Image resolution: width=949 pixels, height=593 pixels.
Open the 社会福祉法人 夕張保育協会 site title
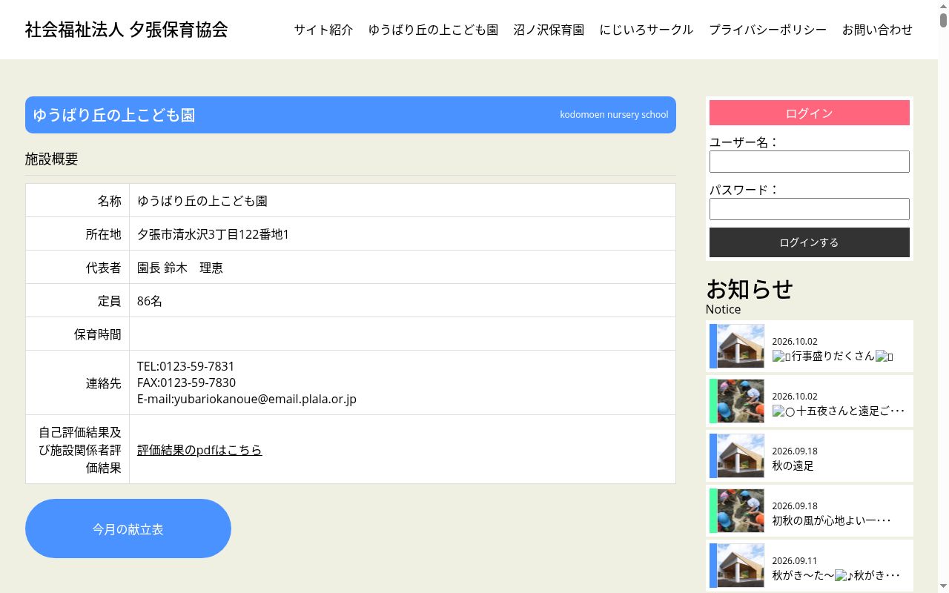127,30
